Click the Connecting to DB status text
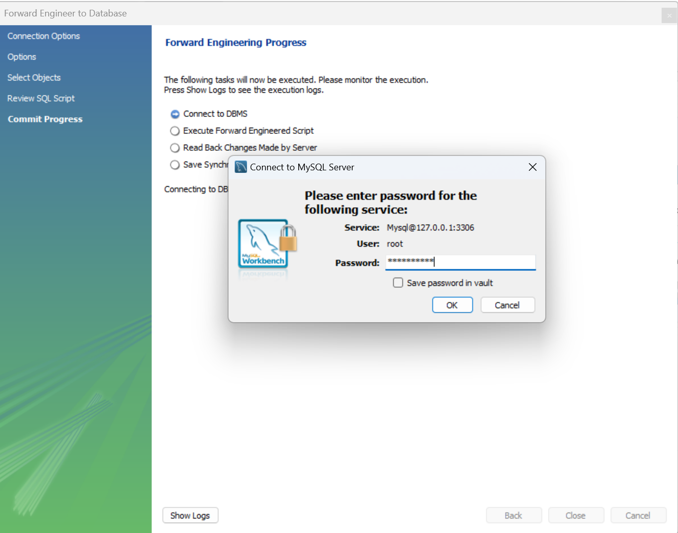 196,189
